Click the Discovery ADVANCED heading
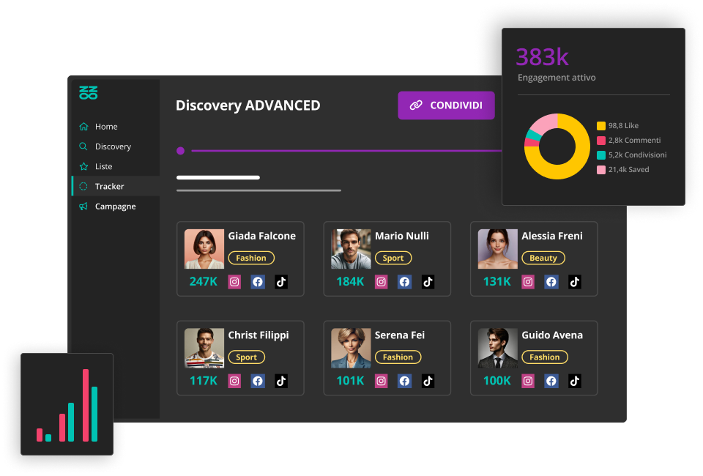The width and height of the screenshot is (703, 476). pos(248,105)
